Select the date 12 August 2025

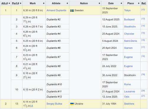click(x=111, y=19)
